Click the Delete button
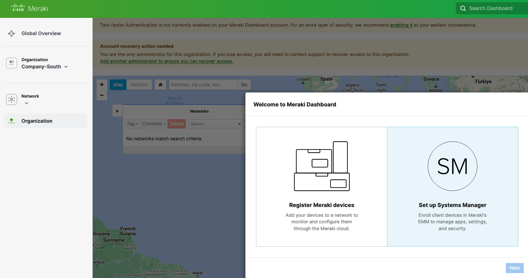The width and height of the screenshot is (528, 278). pos(177,124)
